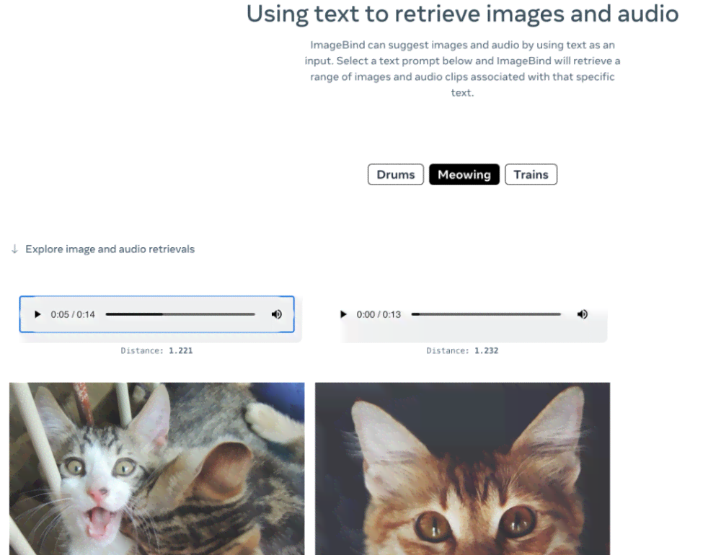Click the 0:05 / 0:14 time display
The image size is (721, 555).
point(73,314)
